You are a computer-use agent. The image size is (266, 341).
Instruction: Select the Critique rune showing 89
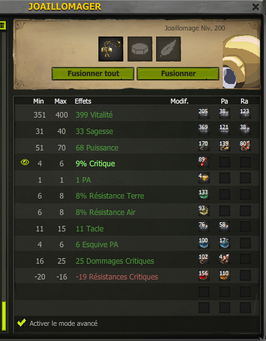[x=203, y=162]
